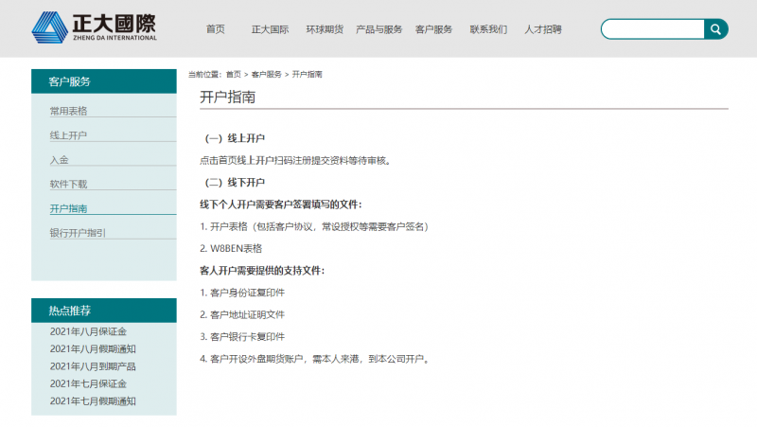Click the search magnifier icon
The image size is (757, 427).
point(715,29)
